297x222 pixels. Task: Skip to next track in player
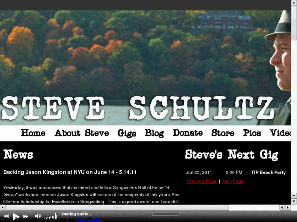pos(26,216)
